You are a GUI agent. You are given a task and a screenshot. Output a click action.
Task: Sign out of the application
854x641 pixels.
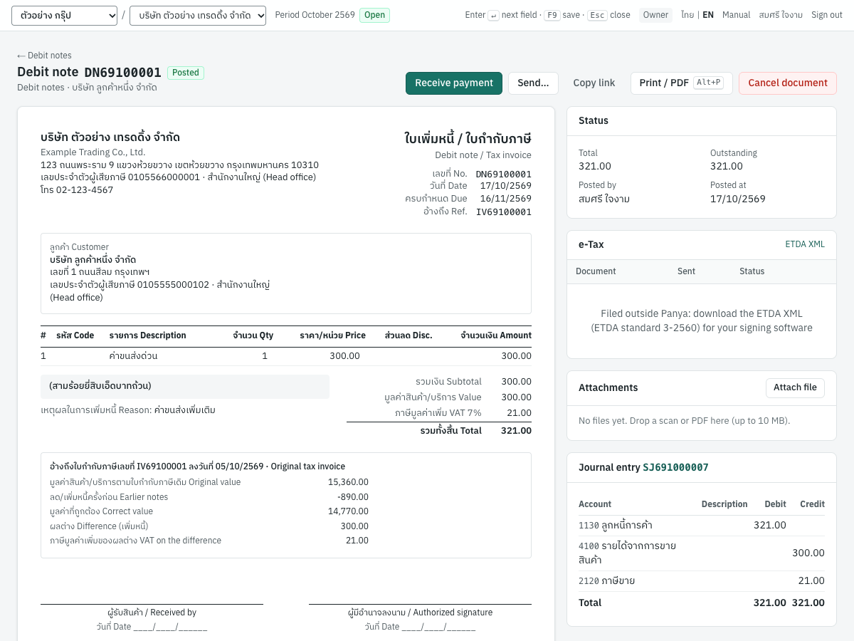click(827, 15)
